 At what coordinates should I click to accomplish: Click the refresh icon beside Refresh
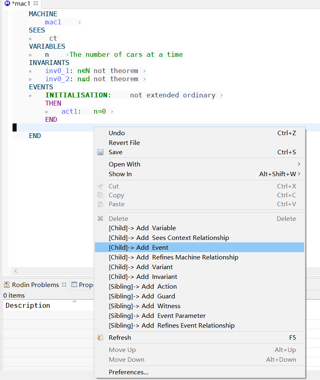100,338
